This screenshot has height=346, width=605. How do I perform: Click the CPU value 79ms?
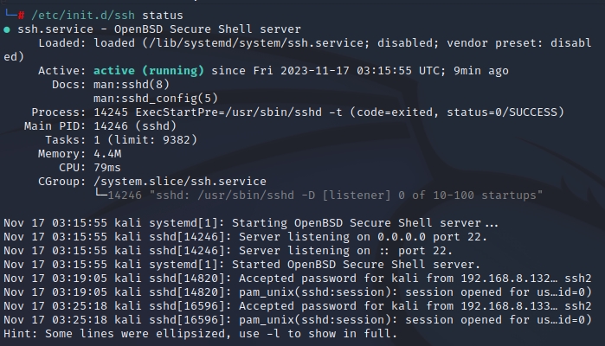click(106, 168)
